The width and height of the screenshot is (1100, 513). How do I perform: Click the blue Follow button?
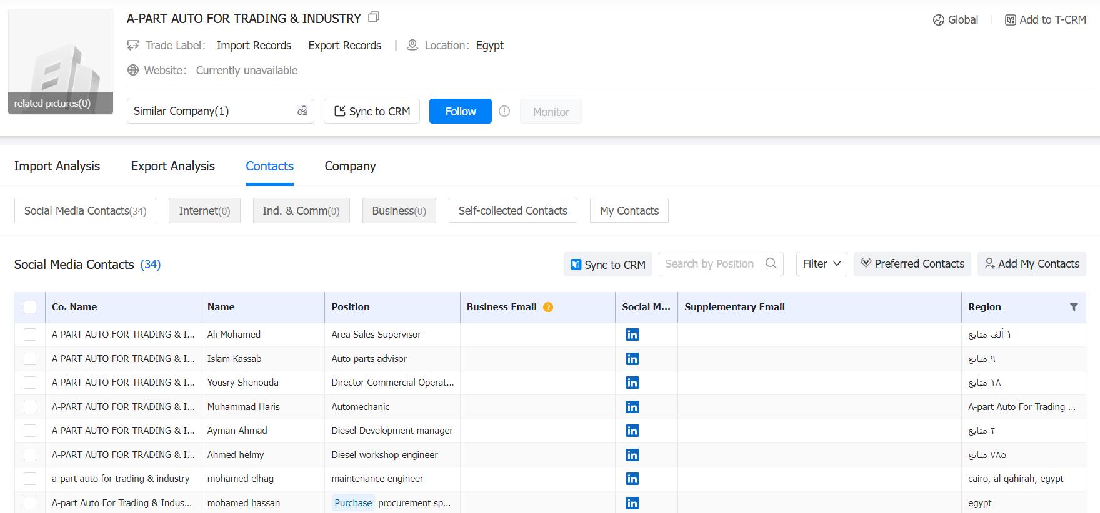(x=461, y=111)
